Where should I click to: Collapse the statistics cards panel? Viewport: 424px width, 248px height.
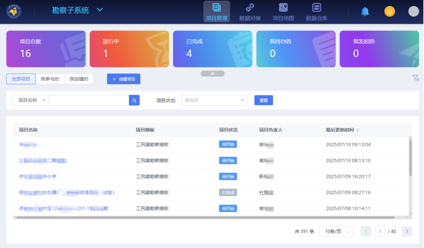(212, 73)
